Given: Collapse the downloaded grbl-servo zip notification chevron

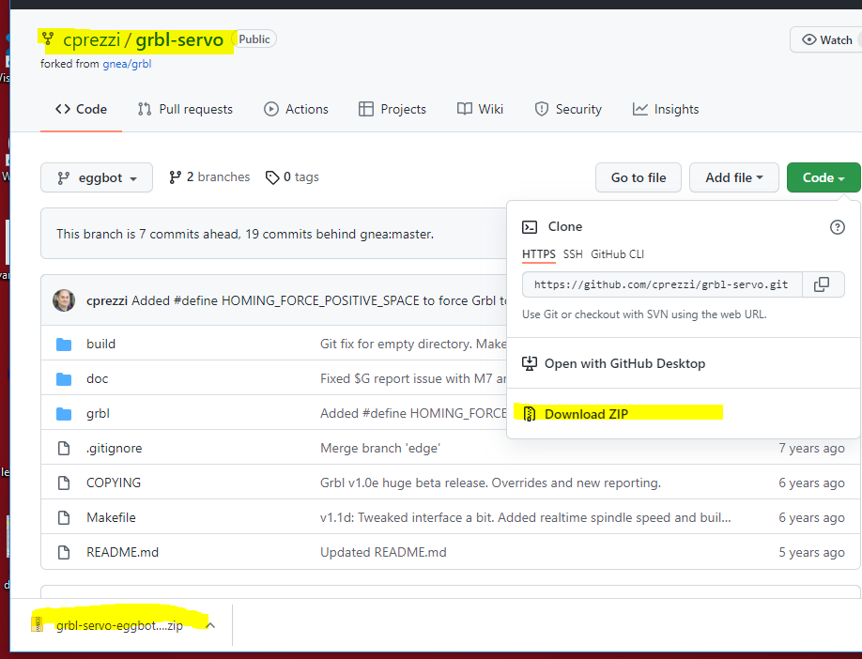Looking at the screenshot, I should coord(210,624).
